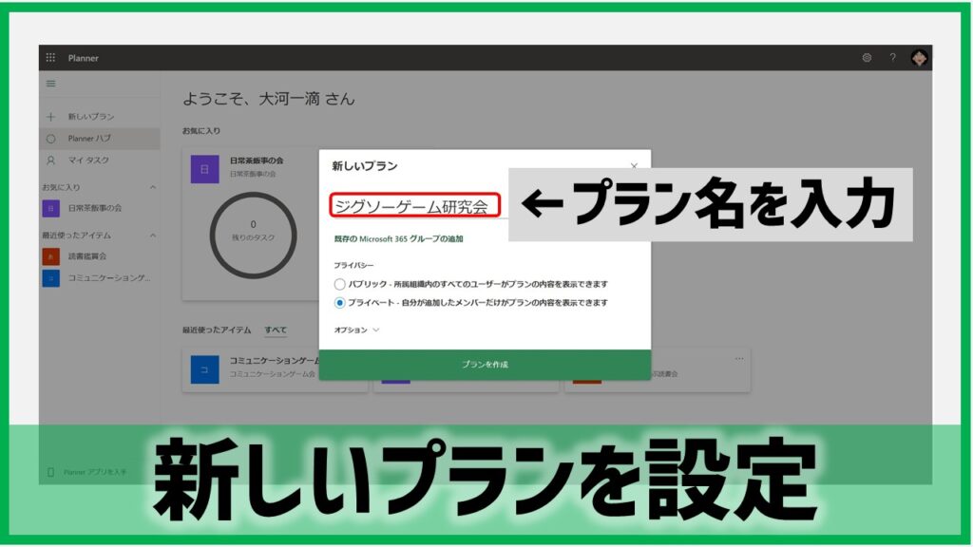973x547 pixels.
Task: Click the プランを作成 button
Action: point(485,365)
